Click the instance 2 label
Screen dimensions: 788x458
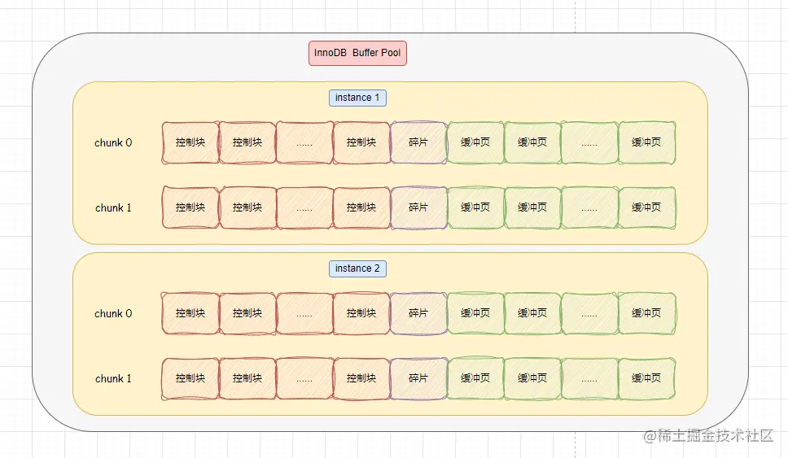[357, 268]
